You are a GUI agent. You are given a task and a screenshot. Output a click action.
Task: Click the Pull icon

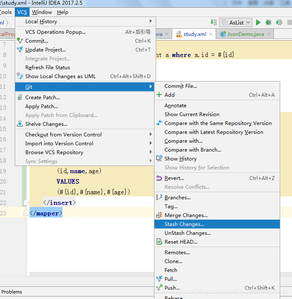point(159,279)
